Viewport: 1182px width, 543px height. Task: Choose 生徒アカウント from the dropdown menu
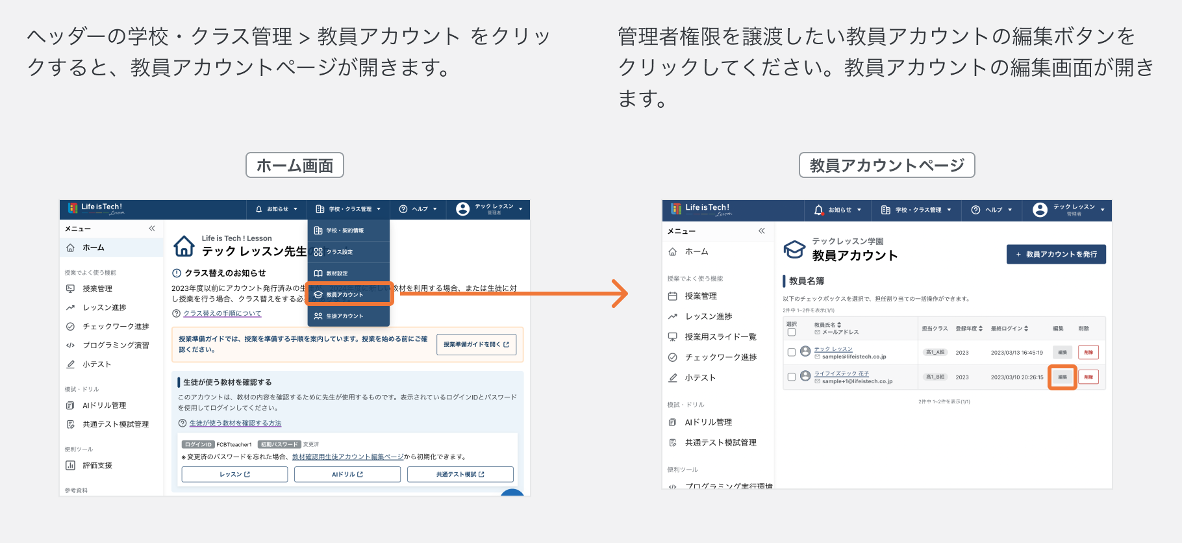pos(348,316)
